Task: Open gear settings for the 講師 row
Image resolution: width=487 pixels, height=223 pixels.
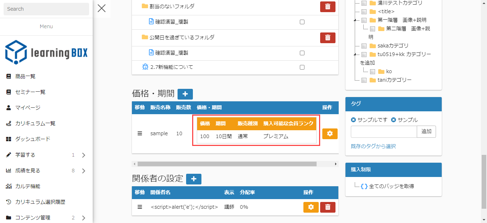Action: [311, 207]
